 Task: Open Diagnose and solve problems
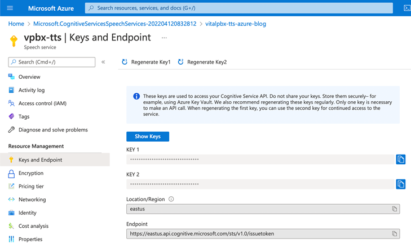point(53,130)
